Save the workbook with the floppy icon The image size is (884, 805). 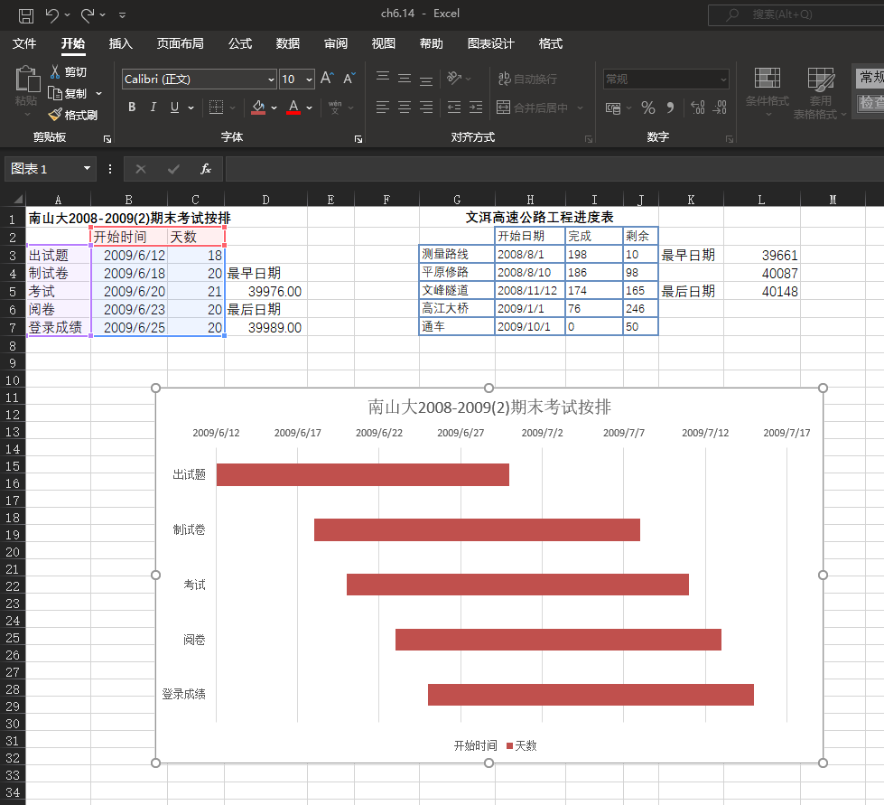(26, 15)
